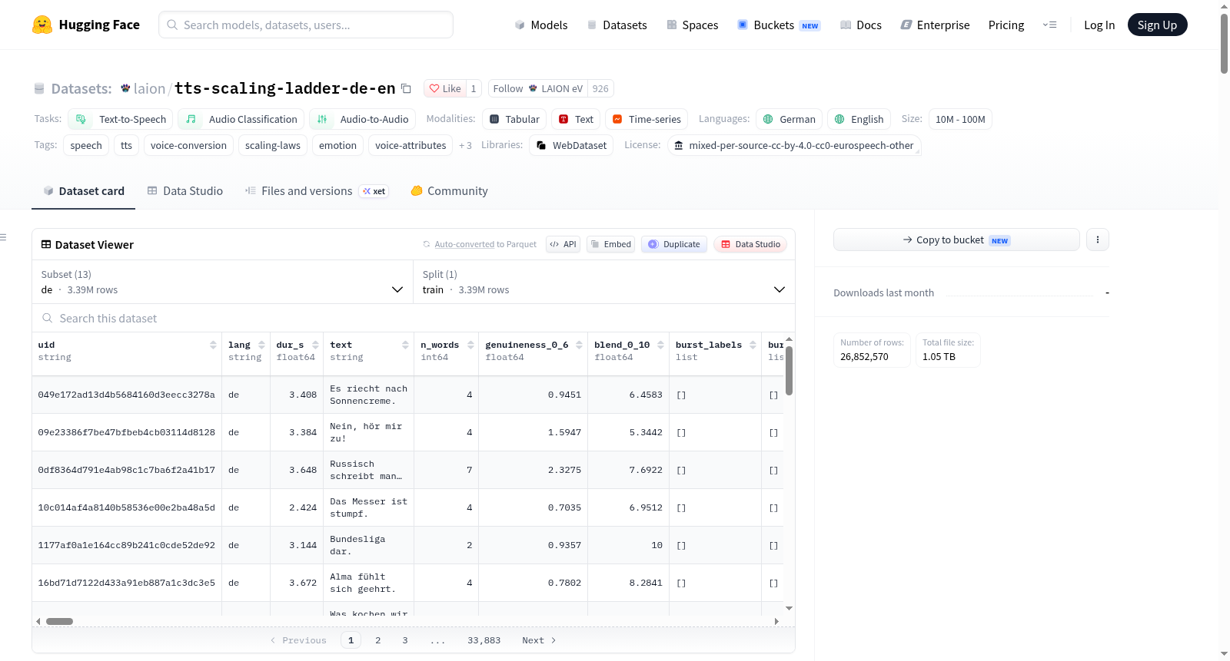Click the Hugging Face logo icon
This screenshot has width=1230, height=661.
click(42, 25)
